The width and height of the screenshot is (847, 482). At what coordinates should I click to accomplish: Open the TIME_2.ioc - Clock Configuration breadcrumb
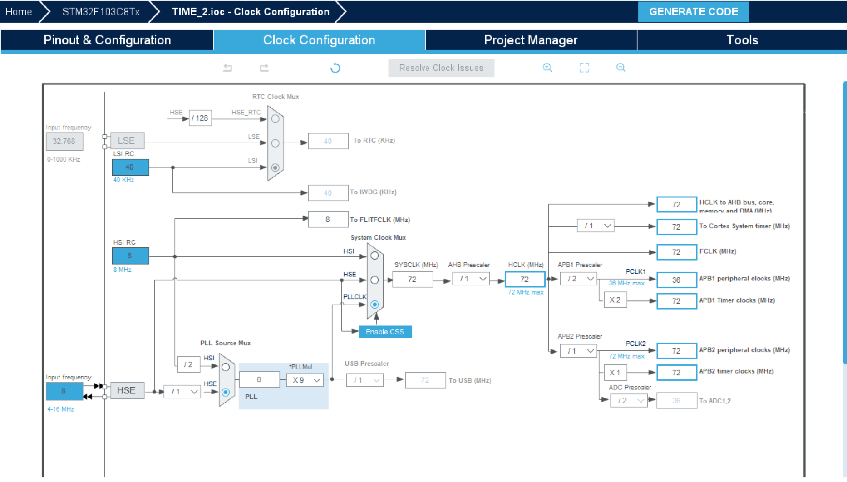click(251, 12)
